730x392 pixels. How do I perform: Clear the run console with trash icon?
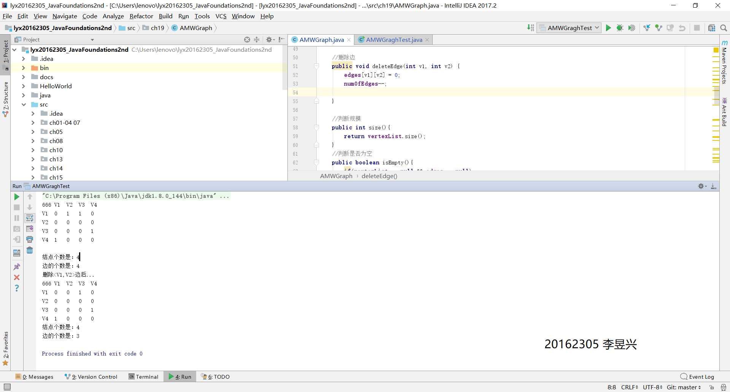tap(30, 250)
